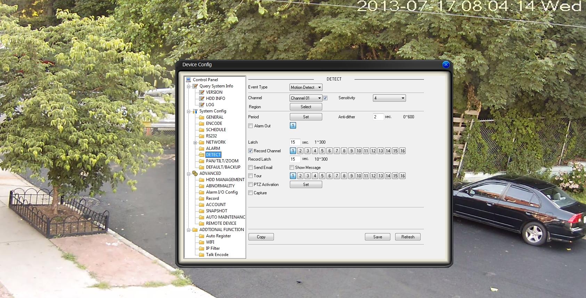The width and height of the screenshot is (586, 298).
Task: Open the ENCODE settings page
Action: click(x=214, y=124)
